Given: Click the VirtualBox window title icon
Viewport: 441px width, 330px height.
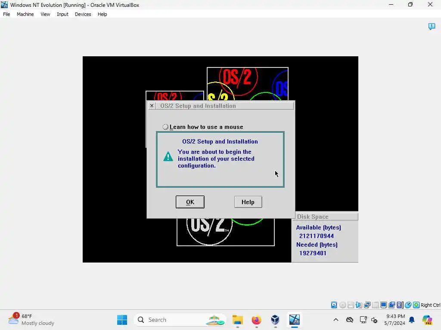Looking at the screenshot, I should pos(4,5).
